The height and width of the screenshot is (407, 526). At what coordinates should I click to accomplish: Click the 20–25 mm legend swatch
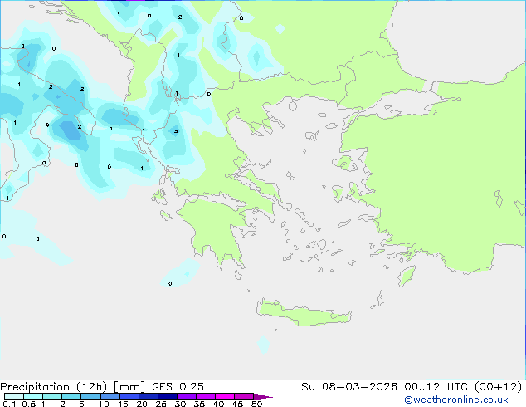pyautogui.click(x=149, y=396)
